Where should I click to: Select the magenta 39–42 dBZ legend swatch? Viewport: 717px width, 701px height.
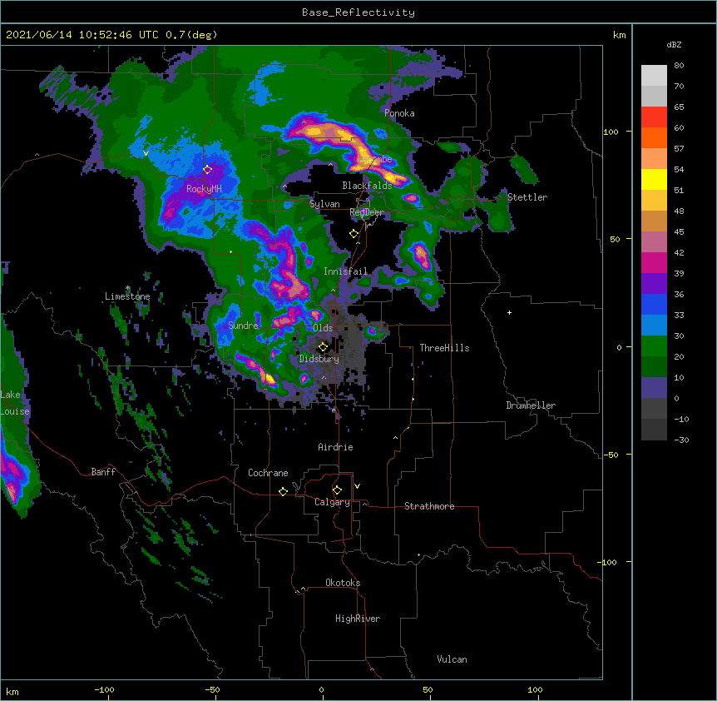click(x=654, y=262)
